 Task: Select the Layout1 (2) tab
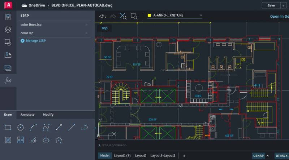pos(122,156)
